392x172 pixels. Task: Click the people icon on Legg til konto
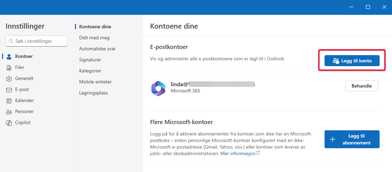(x=336, y=61)
